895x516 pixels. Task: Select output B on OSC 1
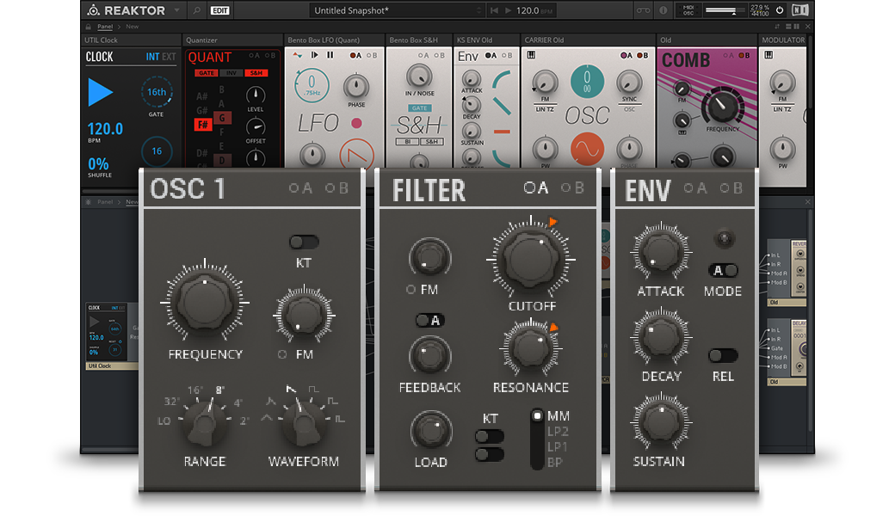(x=336, y=188)
